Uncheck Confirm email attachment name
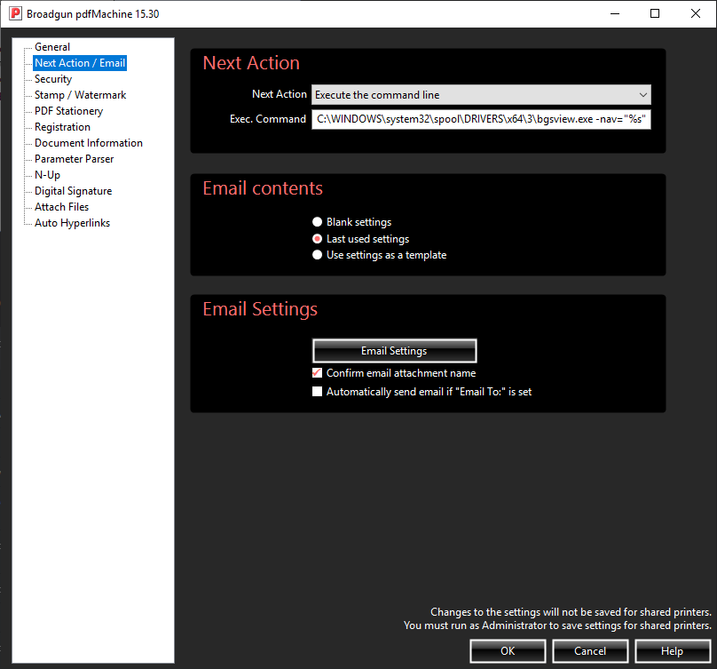The height and width of the screenshot is (669, 717). coord(318,373)
